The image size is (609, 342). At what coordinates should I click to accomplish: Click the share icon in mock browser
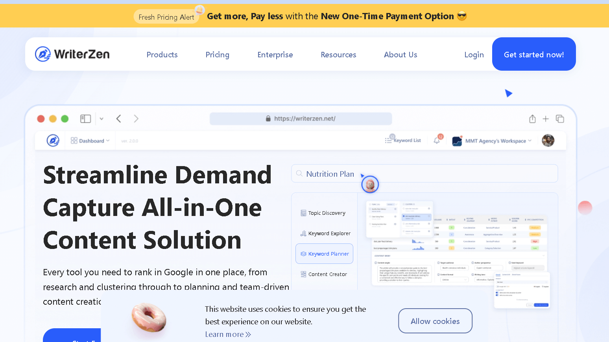pyautogui.click(x=532, y=119)
